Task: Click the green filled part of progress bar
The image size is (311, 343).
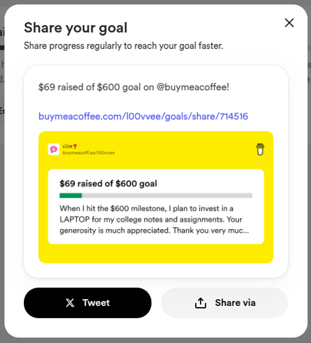Action: click(x=71, y=195)
